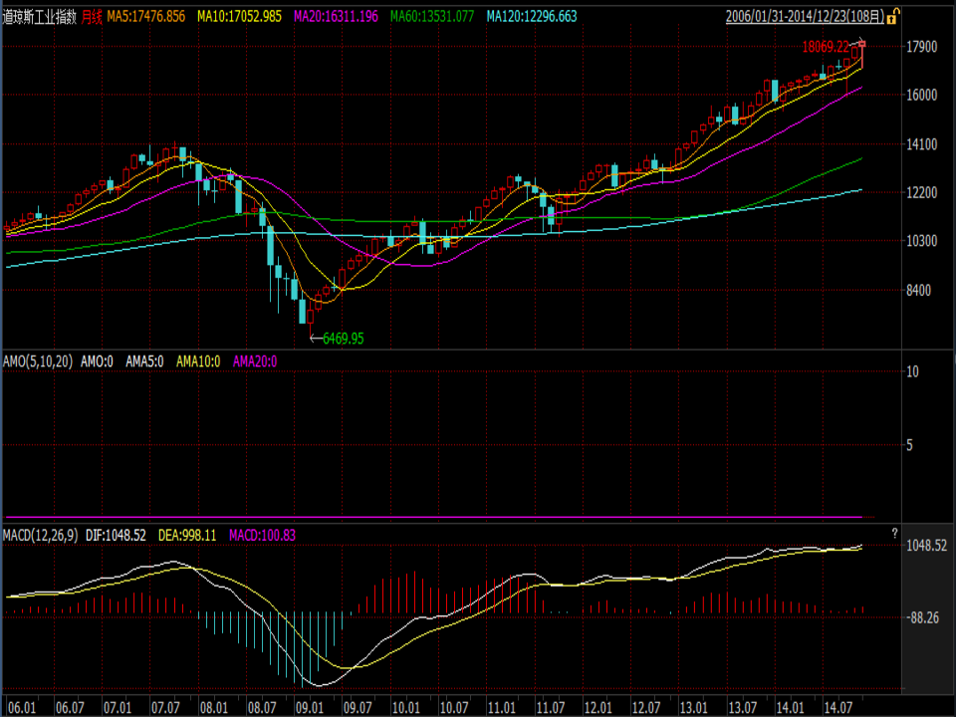Click the MA60:13531.077 indicator label
Screen dimensions: 956x717
(432, 17)
